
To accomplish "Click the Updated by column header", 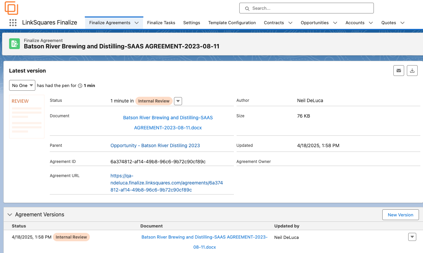I will pyautogui.click(x=287, y=226).
